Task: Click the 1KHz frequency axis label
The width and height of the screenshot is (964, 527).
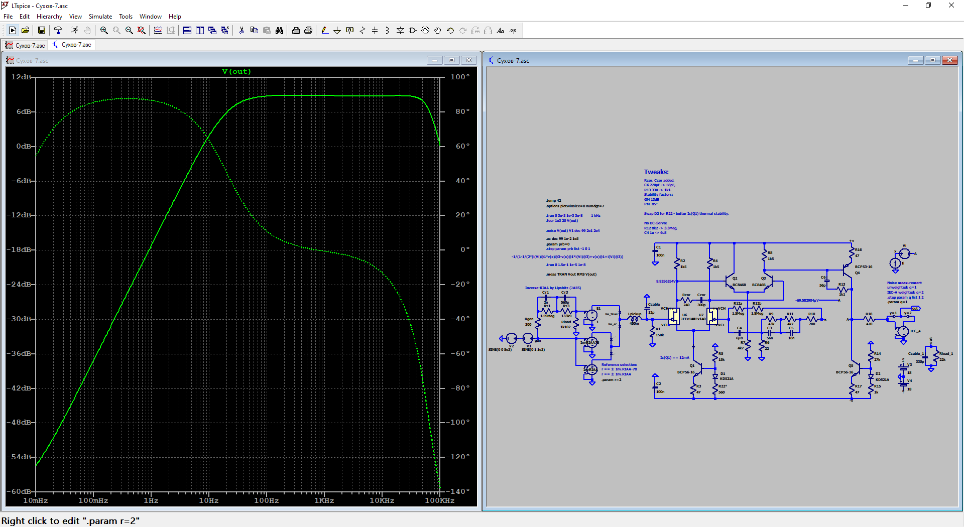Action: coord(324,501)
